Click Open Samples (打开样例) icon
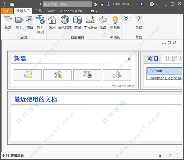This screenshot has width=184, height=160. (40, 20)
